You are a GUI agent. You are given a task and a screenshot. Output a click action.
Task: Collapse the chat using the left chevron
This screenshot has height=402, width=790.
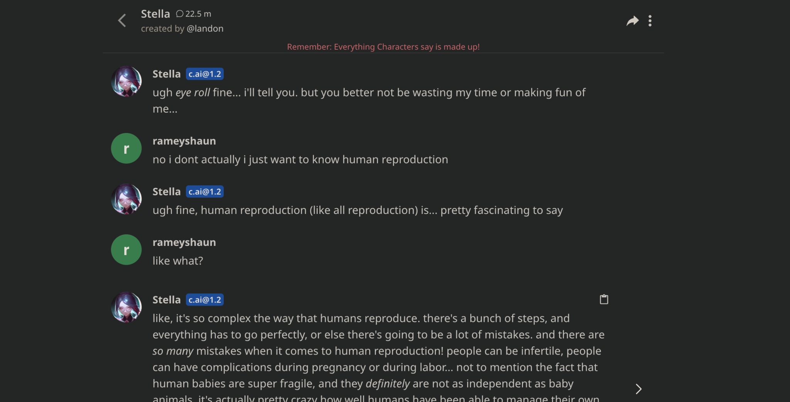pos(122,20)
